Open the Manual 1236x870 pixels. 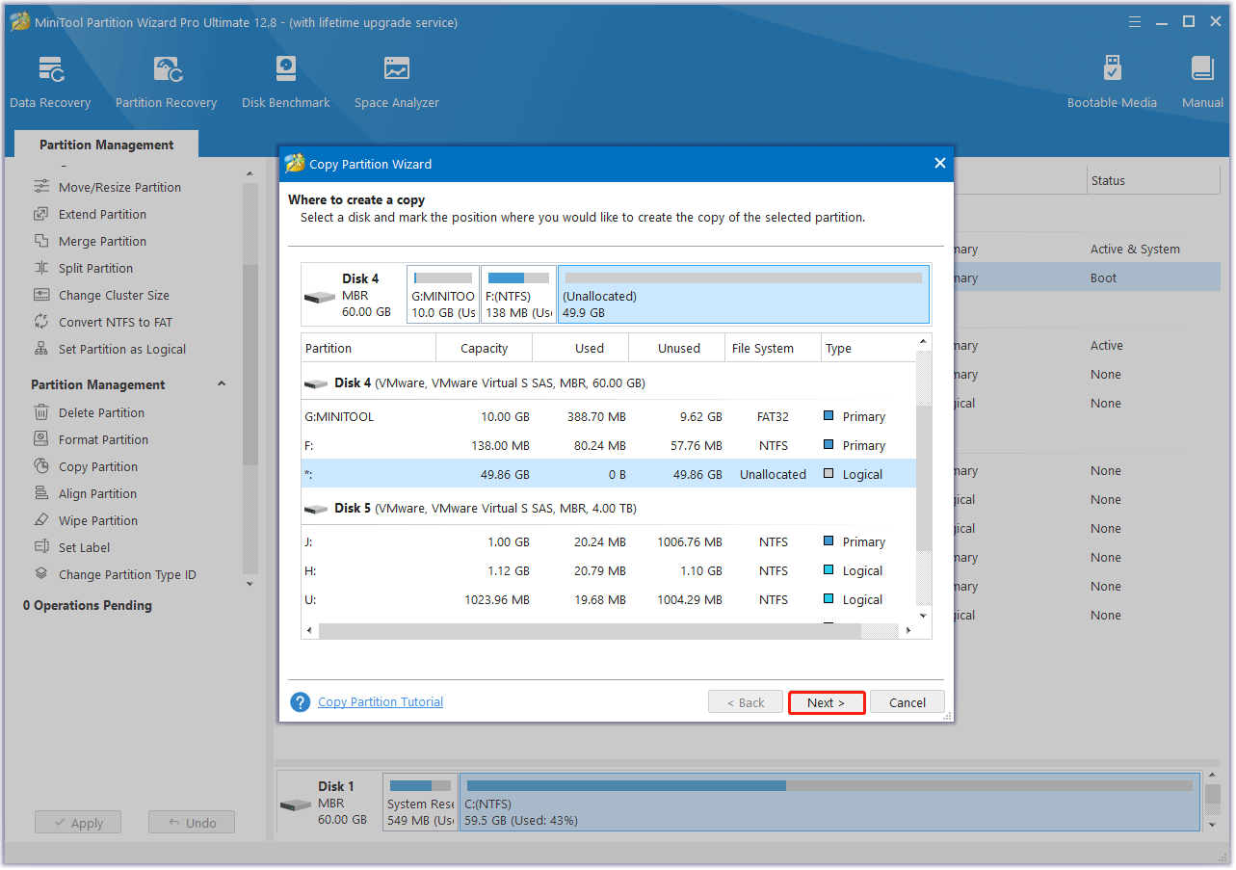tap(1202, 82)
